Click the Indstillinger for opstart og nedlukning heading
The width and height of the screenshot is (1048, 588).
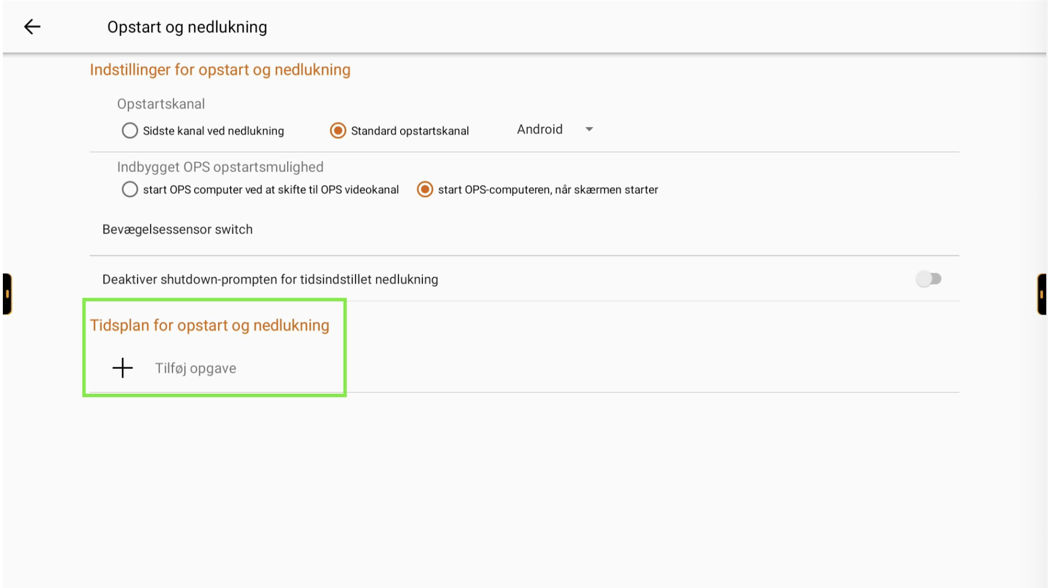(x=220, y=70)
